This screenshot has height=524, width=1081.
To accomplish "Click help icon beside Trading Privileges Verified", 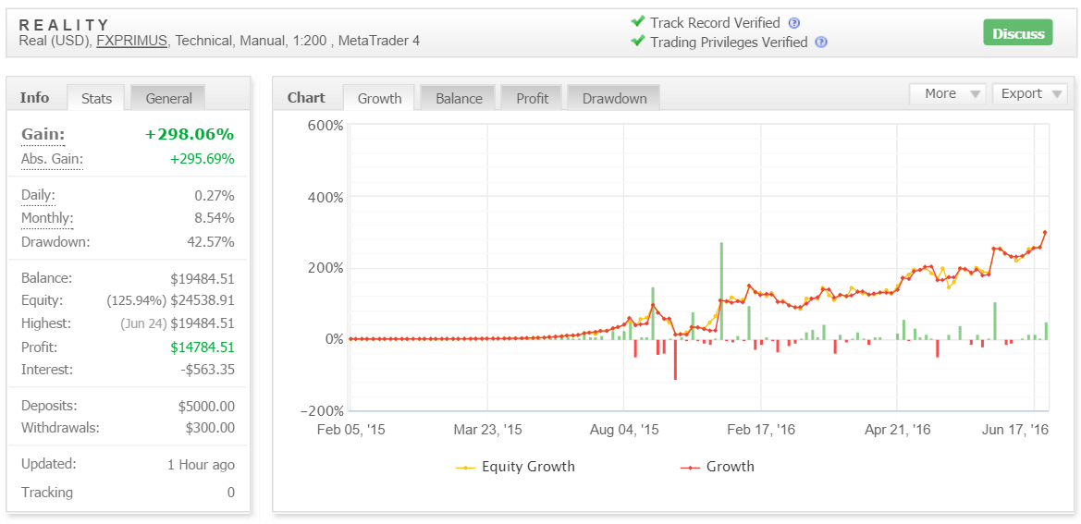I will point(821,43).
